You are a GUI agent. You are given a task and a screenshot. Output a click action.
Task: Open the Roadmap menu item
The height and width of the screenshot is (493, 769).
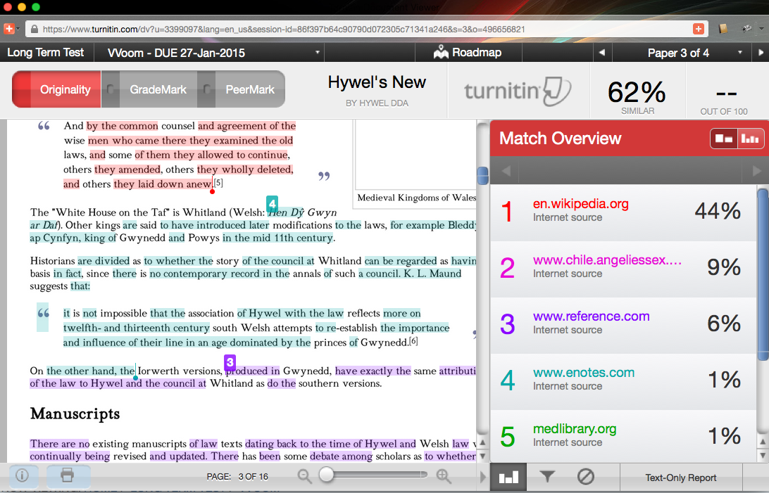pyautogui.click(x=468, y=53)
